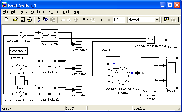The width and height of the screenshot is (182, 112).
Task: Open the Help menu
Action: pos(77,12)
